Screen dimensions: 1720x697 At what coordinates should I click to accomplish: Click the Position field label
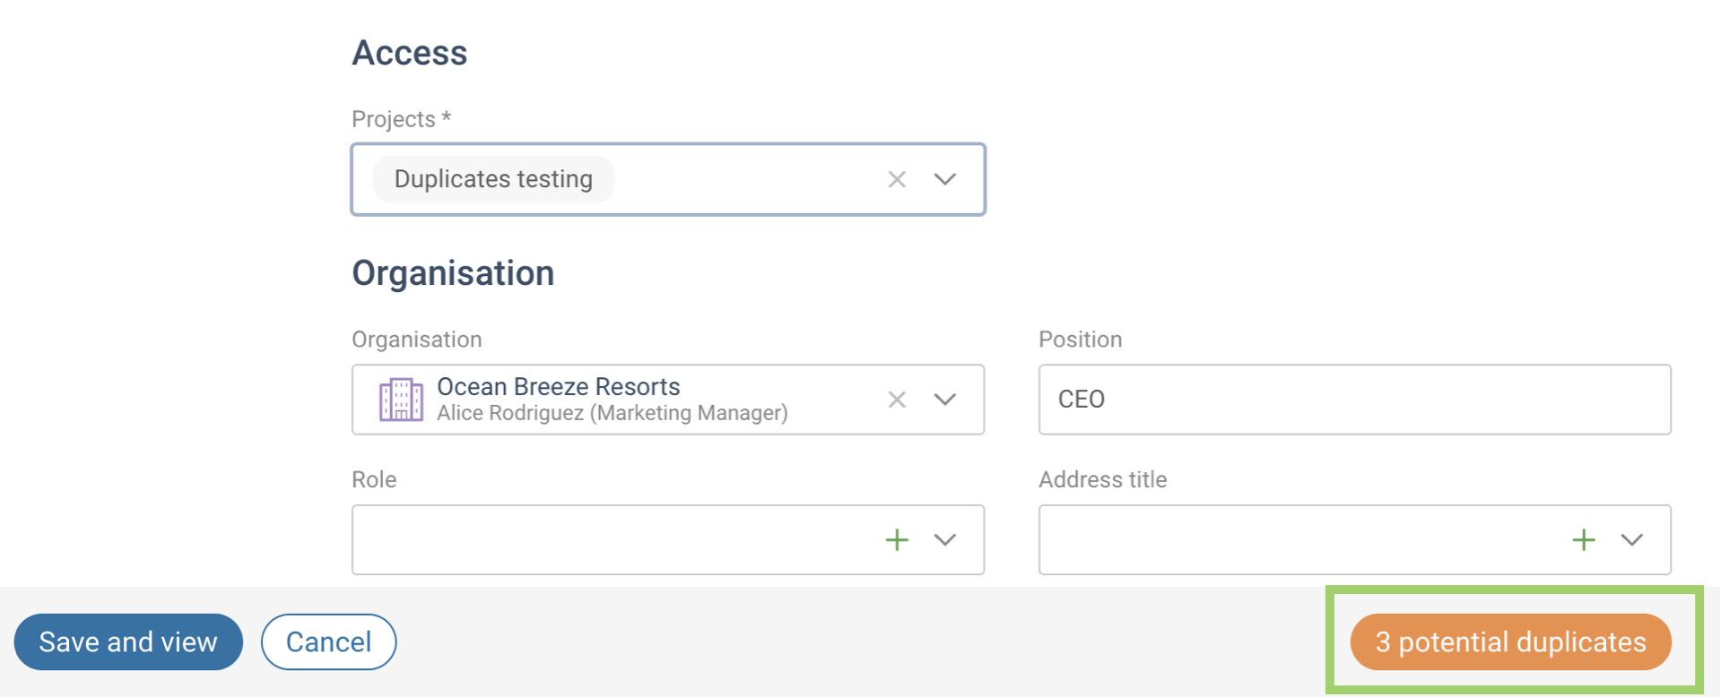(1080, 340)
